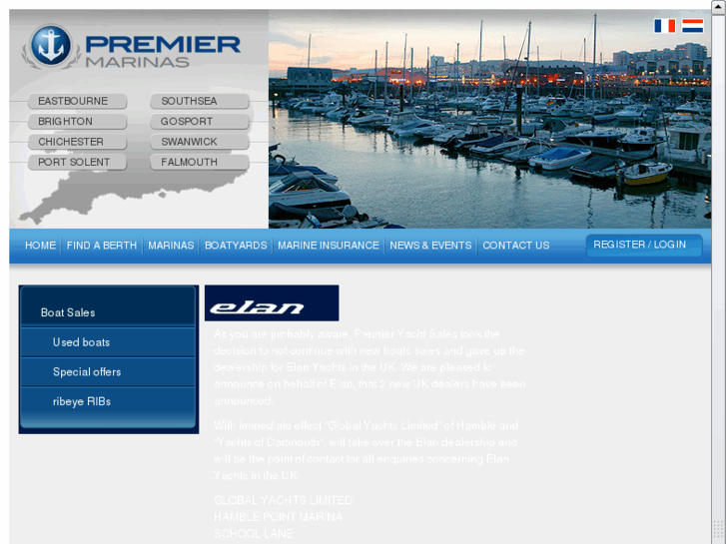Click the scrollbar up arrow
The width and height of the screenshot is (726, 544).
tap(718, 8)
